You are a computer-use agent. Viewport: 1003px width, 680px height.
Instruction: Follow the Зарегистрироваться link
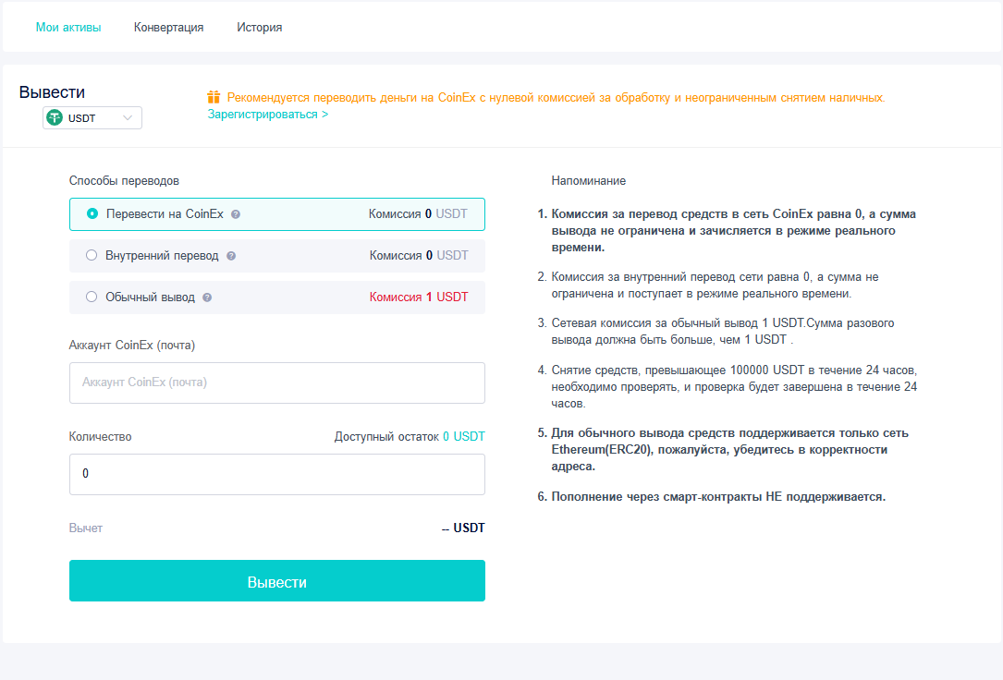[x=267, y=115]
